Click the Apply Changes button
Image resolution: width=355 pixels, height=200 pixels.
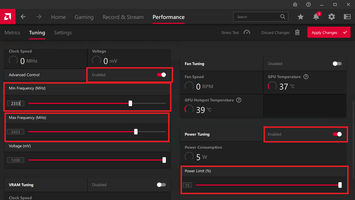point(329,32)
